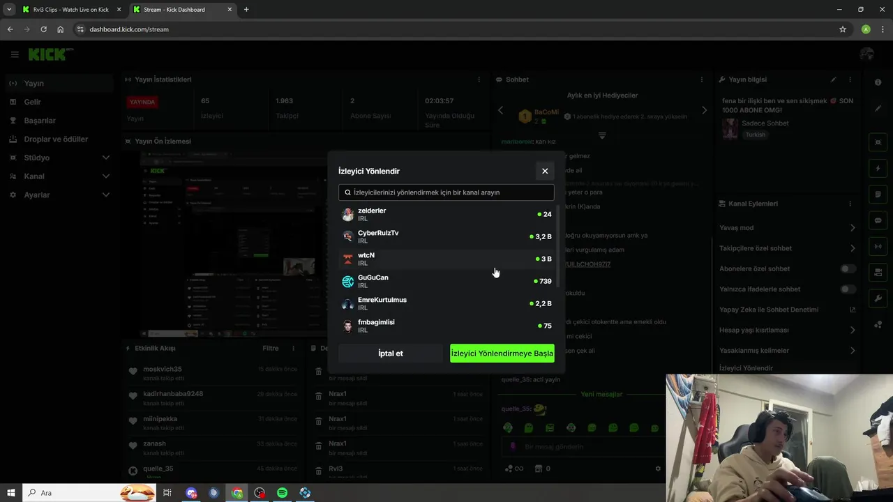This screenshot has height=502, width=893.
Task: Reload the page in the browser
Action: (43, 29)
